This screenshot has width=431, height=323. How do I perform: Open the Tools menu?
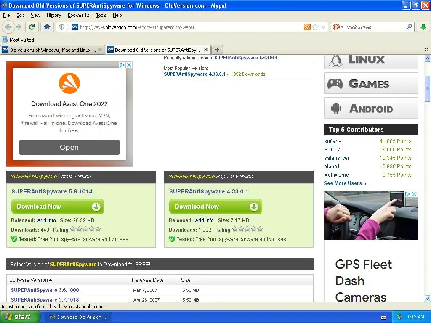pyautogui.click(x=101, y=15)
